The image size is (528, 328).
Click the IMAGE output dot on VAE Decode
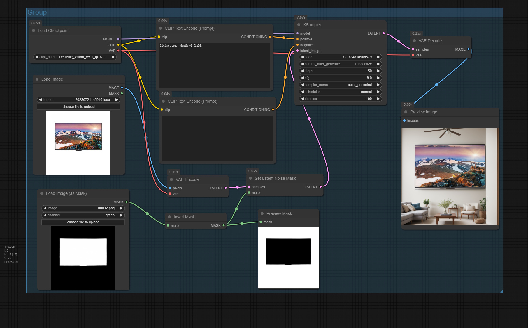(469, 49)
